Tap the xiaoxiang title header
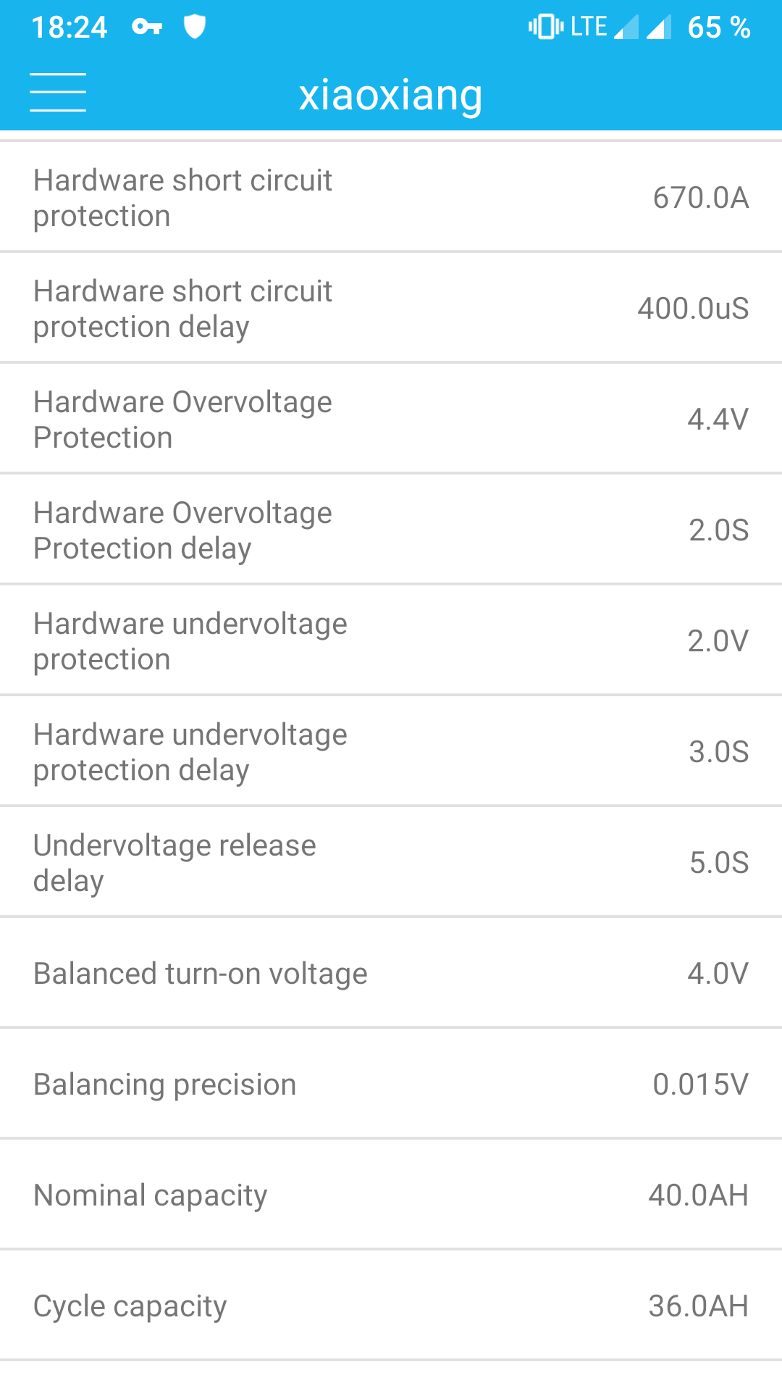The image size is (782, 1391). click(391, 95)
